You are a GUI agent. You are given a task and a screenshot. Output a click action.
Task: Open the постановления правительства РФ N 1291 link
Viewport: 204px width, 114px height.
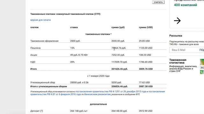point(111,92)
